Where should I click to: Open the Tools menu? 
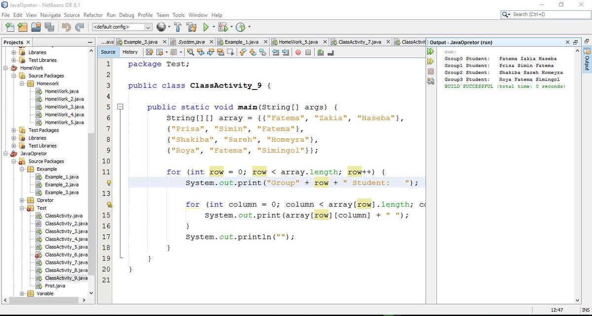coord(178,15)
